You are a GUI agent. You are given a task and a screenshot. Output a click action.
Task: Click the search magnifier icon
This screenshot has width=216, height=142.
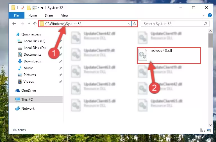[205, 24]
